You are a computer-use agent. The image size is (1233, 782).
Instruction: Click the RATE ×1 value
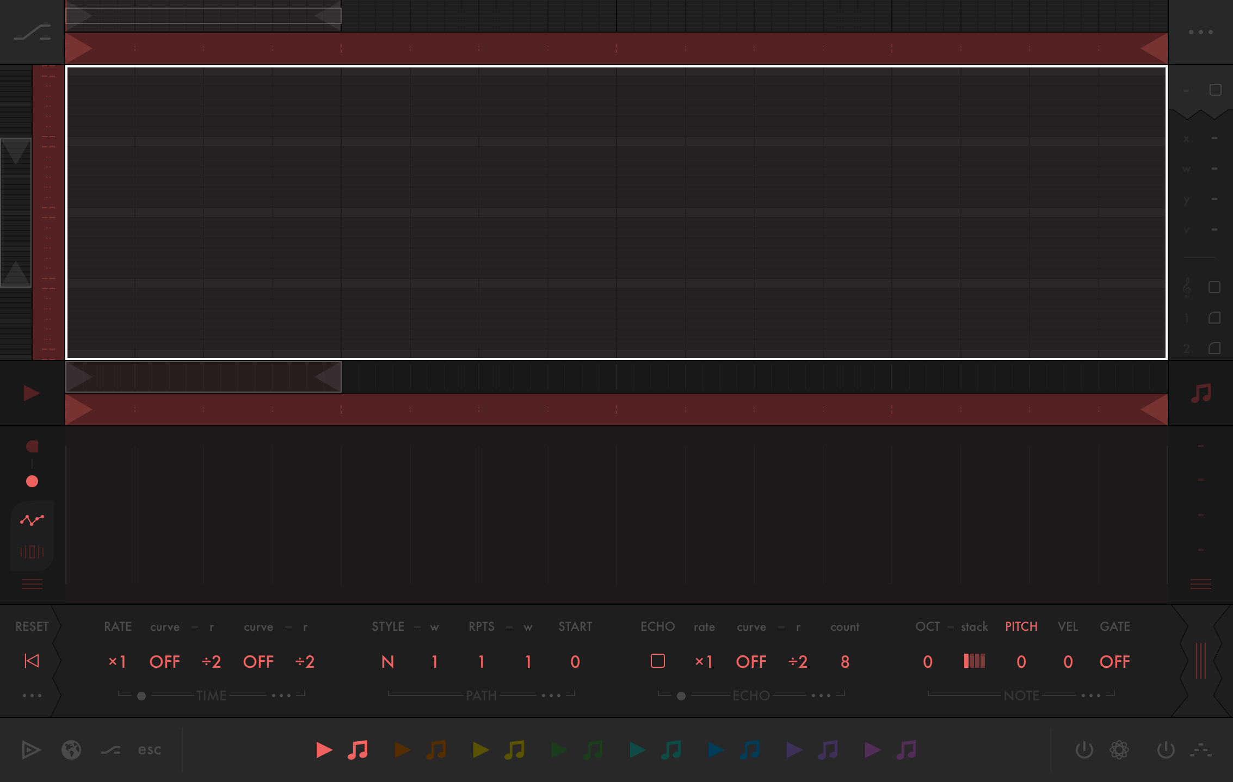pos(117,662)
